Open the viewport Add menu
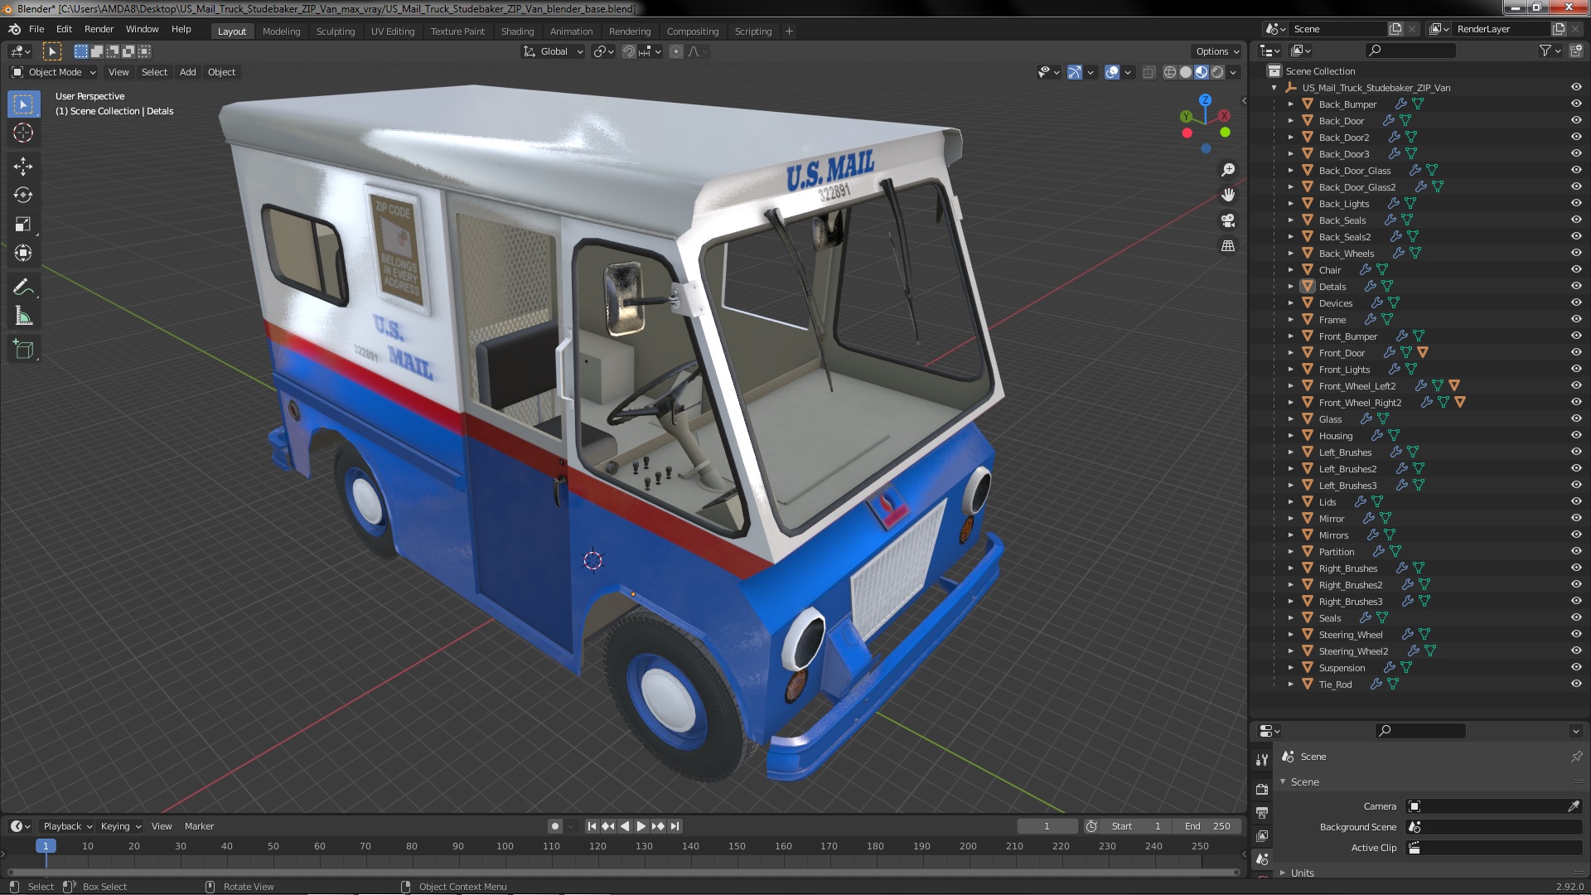1591x895 pixels. point(188,73)
